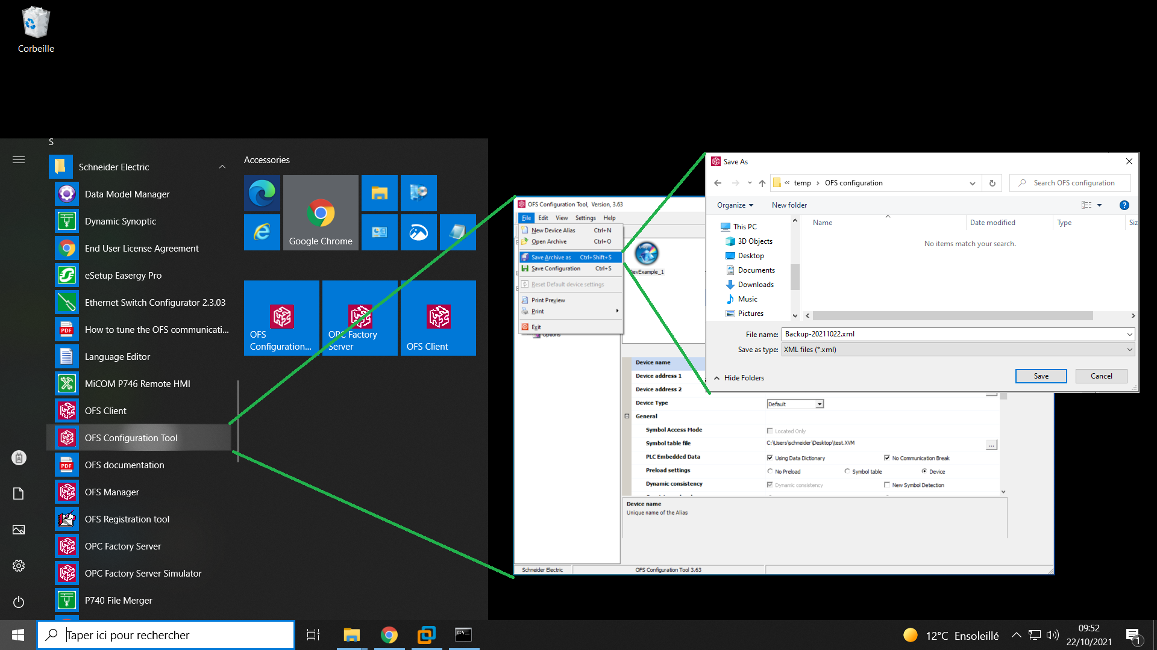The width and height of the screenshot is (1157, 650).
Task: Click the OFS Configuration tile
Action: (281, 318)
